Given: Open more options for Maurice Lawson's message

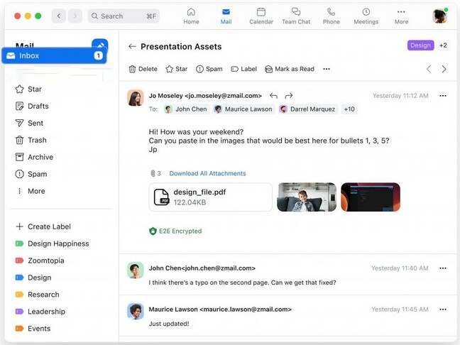Looking at the screenshot, I should (443, 310).
